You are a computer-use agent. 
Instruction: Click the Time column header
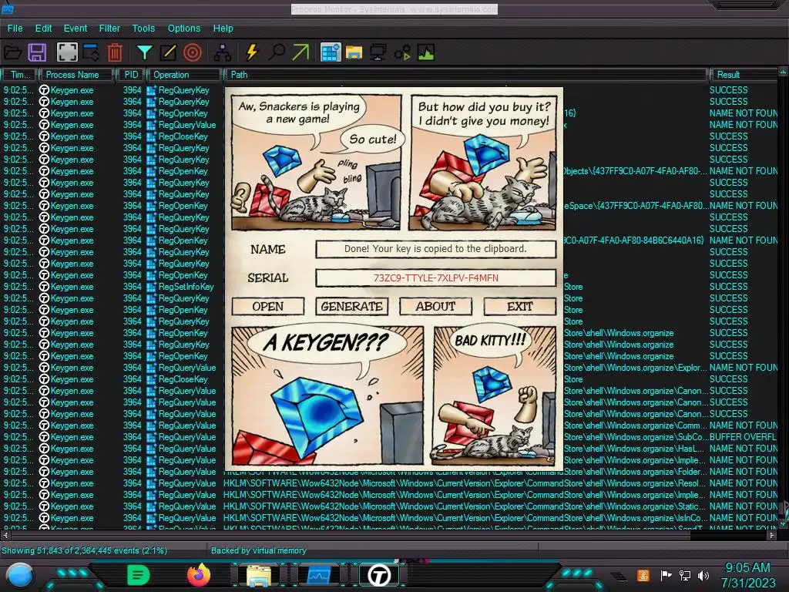19,75
